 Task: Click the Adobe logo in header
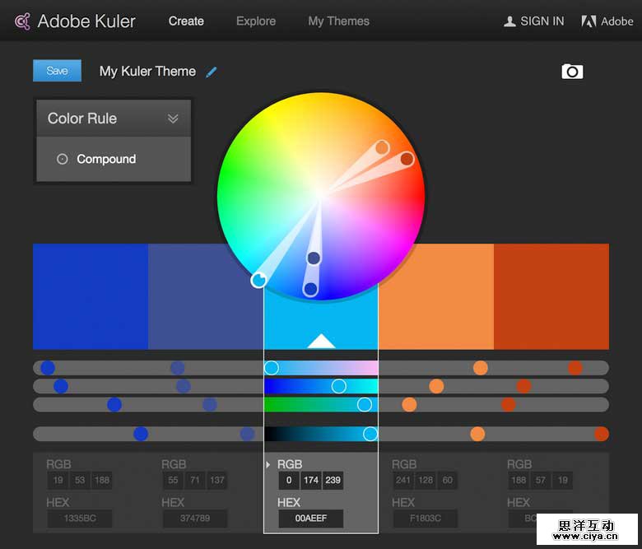(x=588, y=21)
